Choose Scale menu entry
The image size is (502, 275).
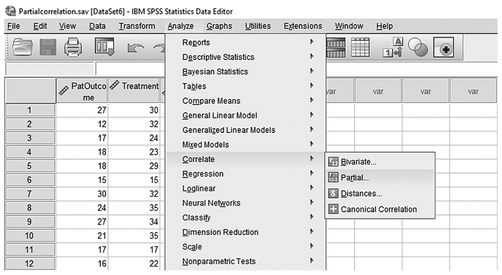click(245, 247)
